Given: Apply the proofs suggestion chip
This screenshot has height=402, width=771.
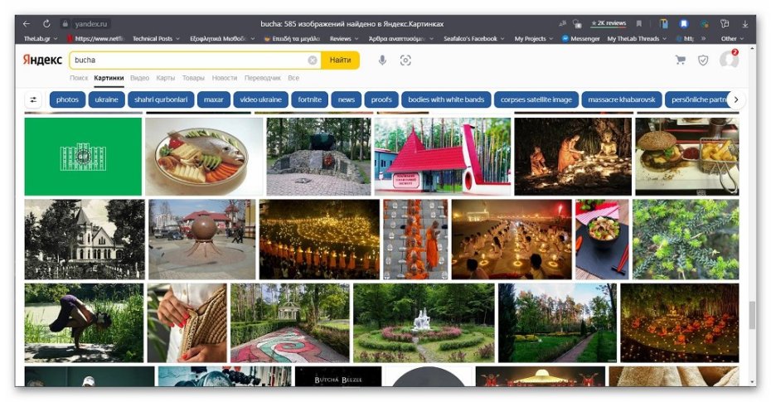Looking at the screenshot, I should coord(381,99).
